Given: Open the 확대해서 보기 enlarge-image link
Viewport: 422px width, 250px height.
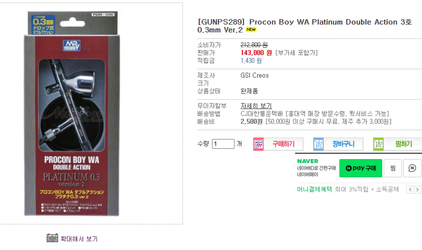Looking at the screenshot, I should (79, 239).
